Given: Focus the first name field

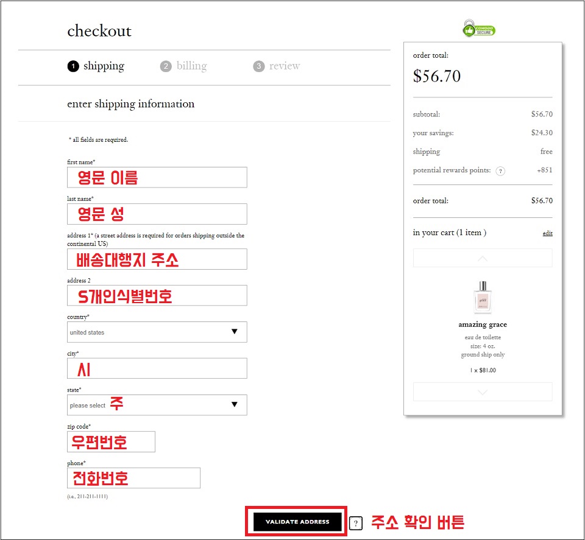Looking at the screenshot, I should [157, 177].
